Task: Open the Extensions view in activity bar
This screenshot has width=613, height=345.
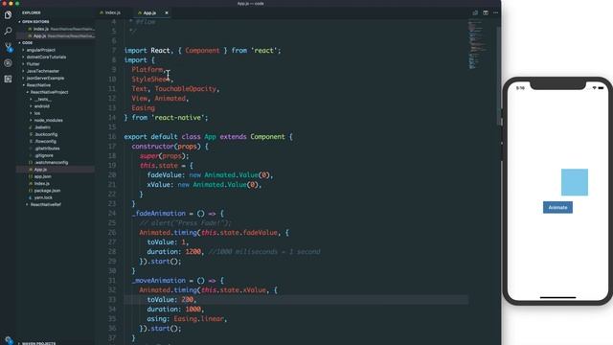Action: 8,79
